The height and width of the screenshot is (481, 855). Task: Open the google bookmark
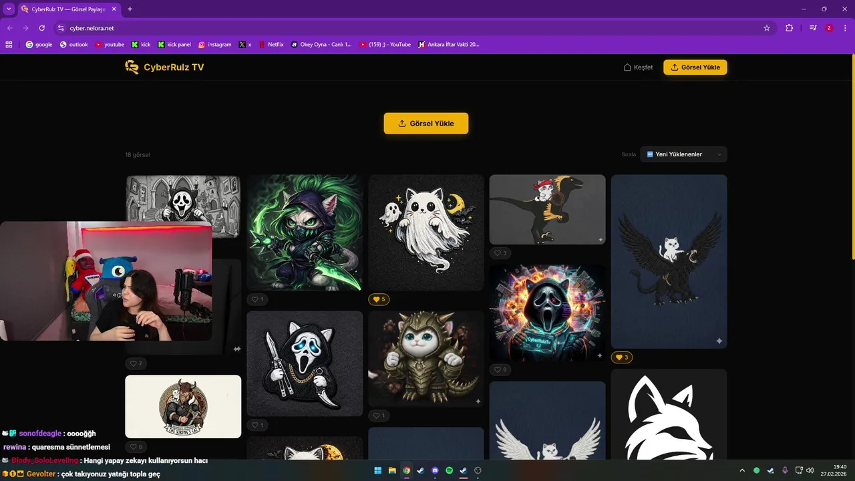pyautogui.click(x=39, y=45)
